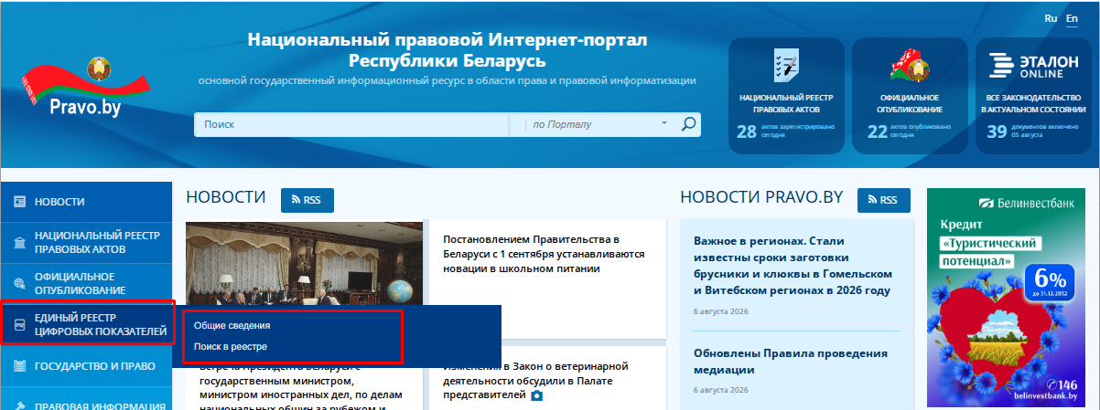1100x410 pixels.
Task: Open Национальный реестр правовых актов tile
Action: (x=786, y=95)
